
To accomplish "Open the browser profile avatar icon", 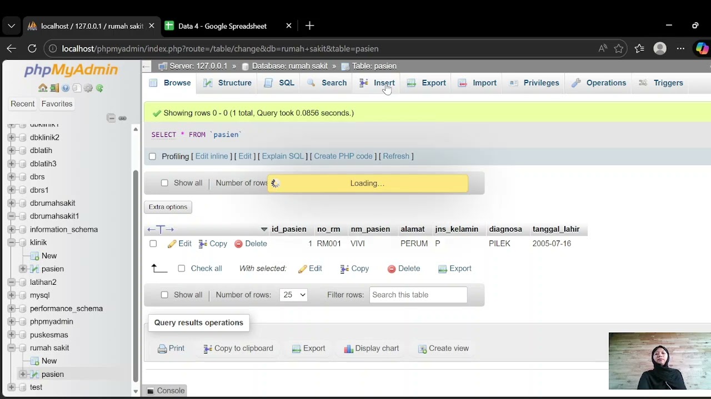I will 660,49.
